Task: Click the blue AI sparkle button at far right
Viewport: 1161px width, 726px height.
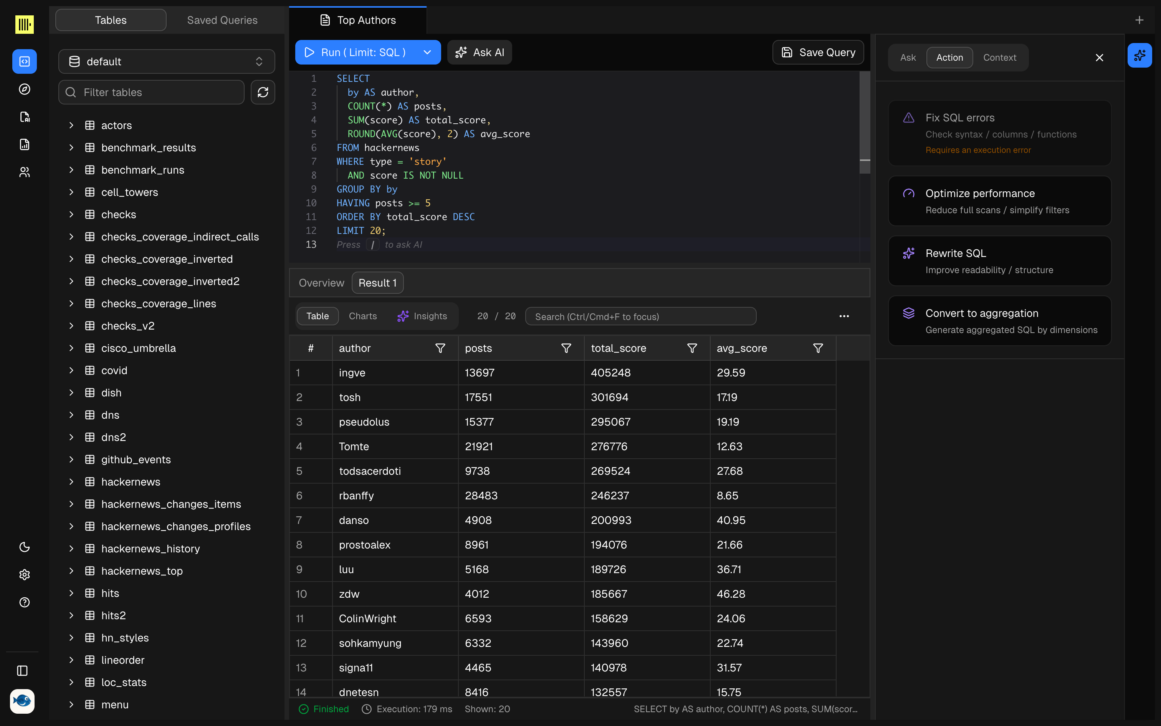Action: pos(1139,56)
